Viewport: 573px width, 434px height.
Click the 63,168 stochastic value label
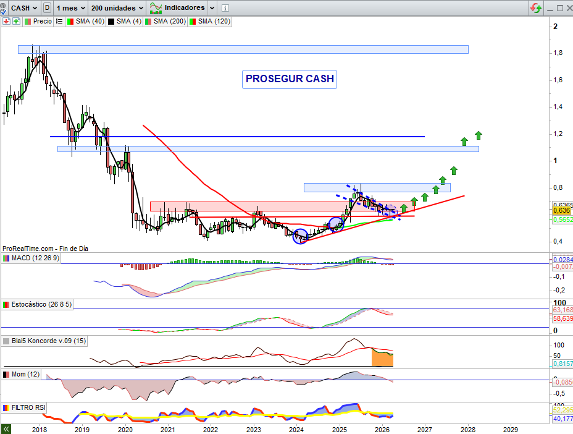pos(563,310)
